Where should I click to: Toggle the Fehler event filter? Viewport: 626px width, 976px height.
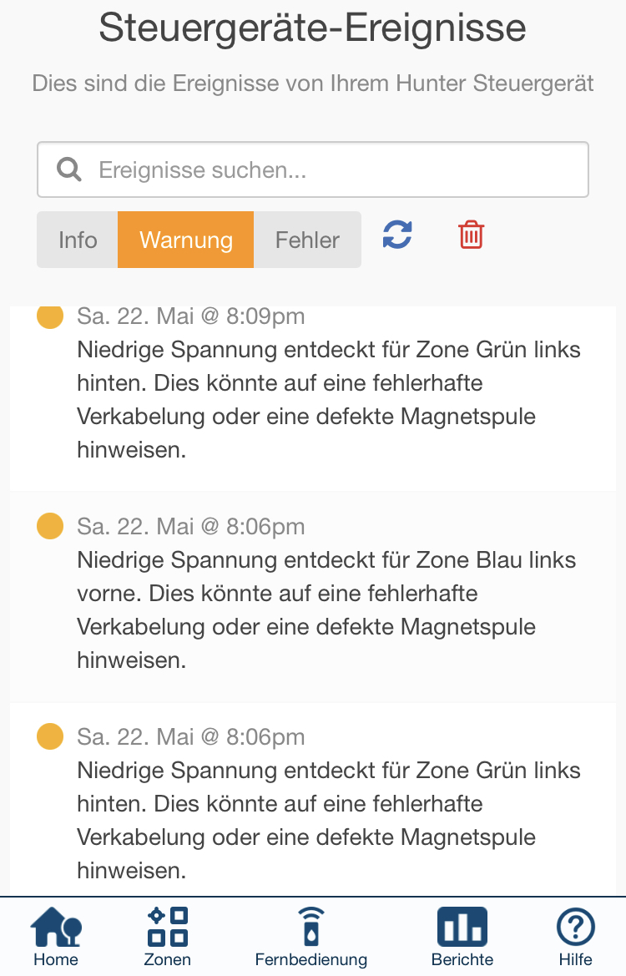pos(307,240)
